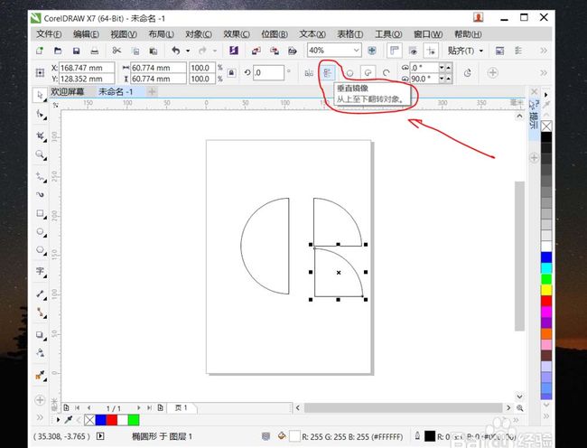Click the Copy icon in toolbar
The width and height of the screenshot is (587, 448).
point(135,51)
